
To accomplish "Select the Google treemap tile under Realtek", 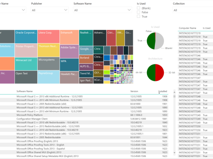I will tap(86, 50).
